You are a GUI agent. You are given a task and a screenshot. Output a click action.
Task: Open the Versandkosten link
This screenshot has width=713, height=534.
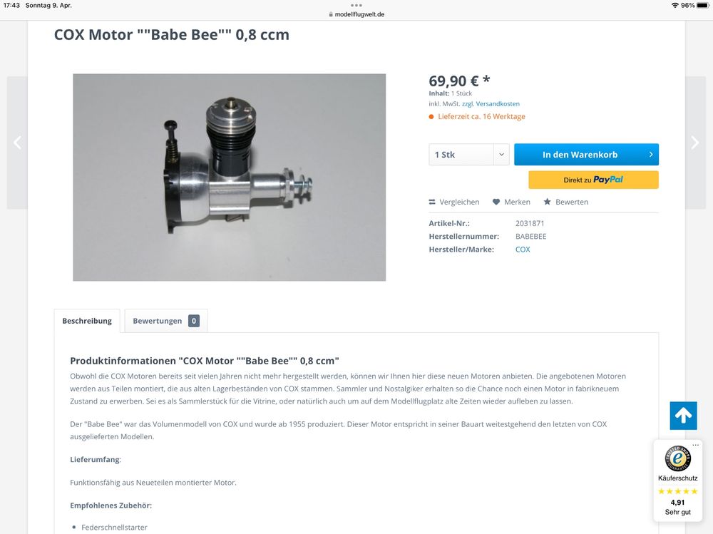pyautogui.click(x=498, y=103)
